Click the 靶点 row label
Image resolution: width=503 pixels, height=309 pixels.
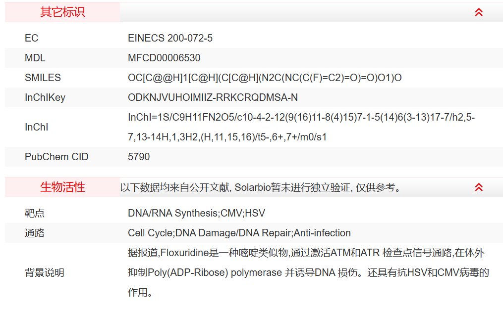tap(35, 213)
